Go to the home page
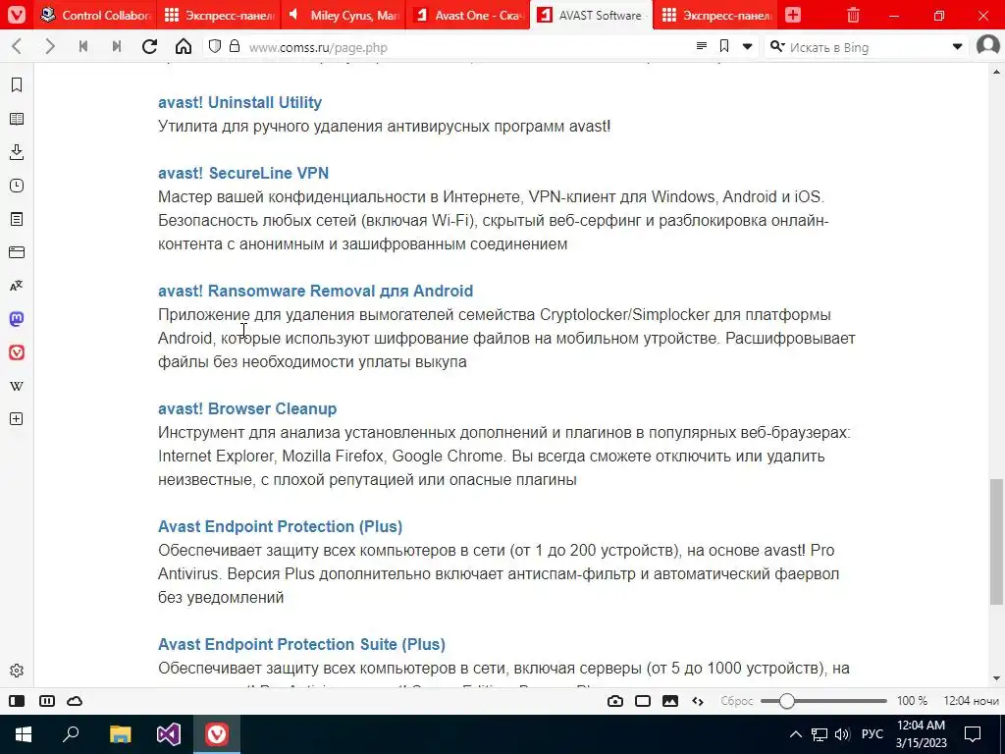This screenshot has height=754, width=1005. (x=184, y=47)
